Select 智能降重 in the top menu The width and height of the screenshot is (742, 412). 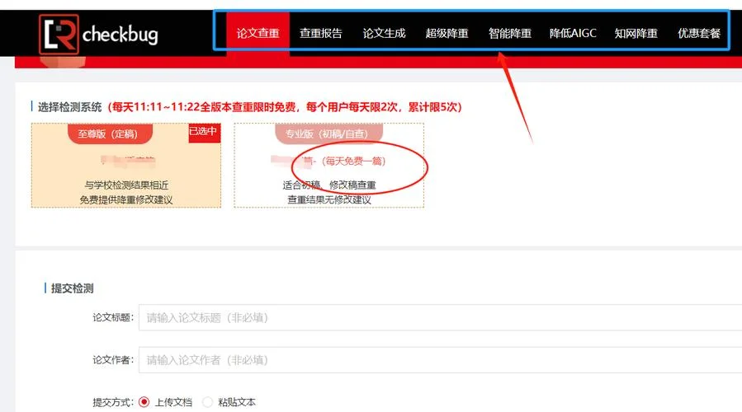[509, 33]
